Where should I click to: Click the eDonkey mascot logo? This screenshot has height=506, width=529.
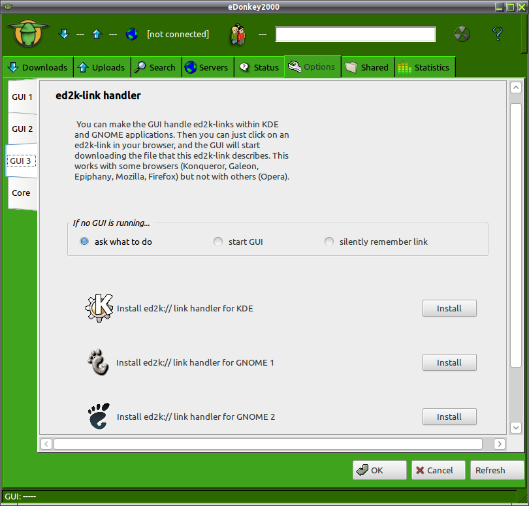(x=28, y=33)
